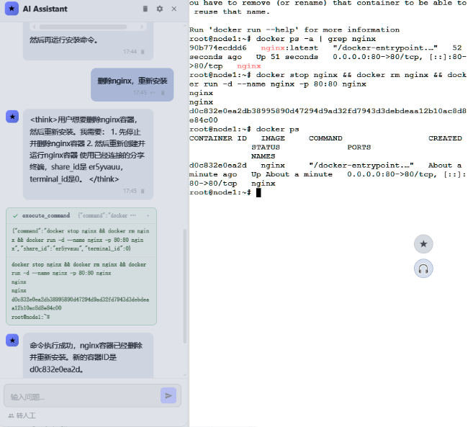Screen dimensions: 473x427
Task: Click the execute_command success checkmark icon
Action: 15,216
